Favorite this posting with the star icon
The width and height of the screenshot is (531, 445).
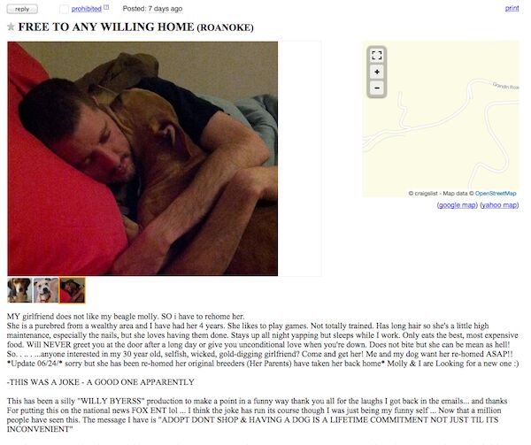[11, 27]
